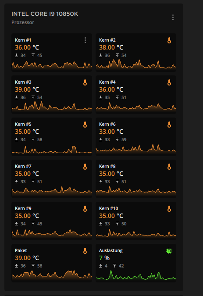Click the thermometer icon on Kern #5
The height and width of the screenshot is (296, 203).
click(85, 125)
